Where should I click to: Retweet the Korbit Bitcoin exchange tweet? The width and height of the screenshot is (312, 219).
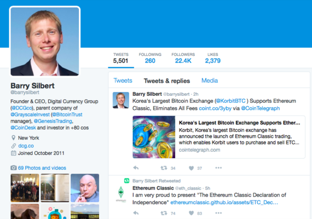pyautogui.click(x=164, y=168)
